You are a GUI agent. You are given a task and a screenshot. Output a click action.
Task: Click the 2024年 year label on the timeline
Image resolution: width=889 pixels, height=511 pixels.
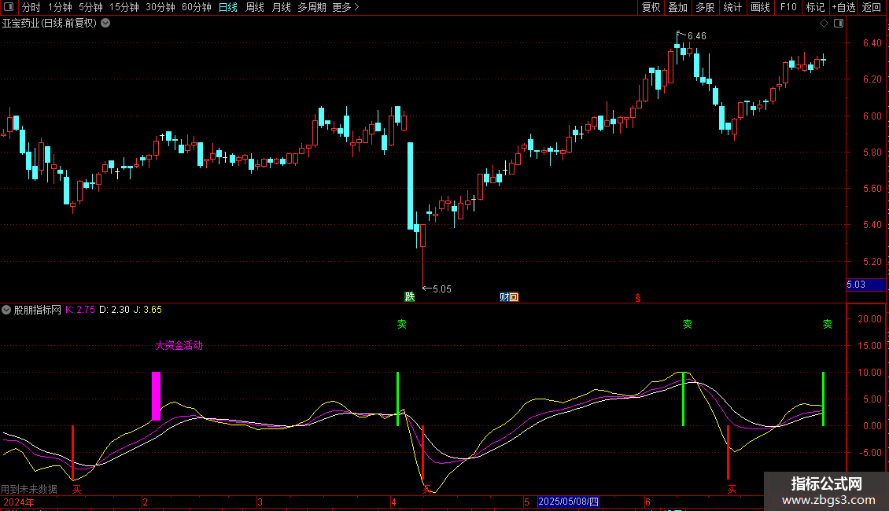click(x=19, y=502)
